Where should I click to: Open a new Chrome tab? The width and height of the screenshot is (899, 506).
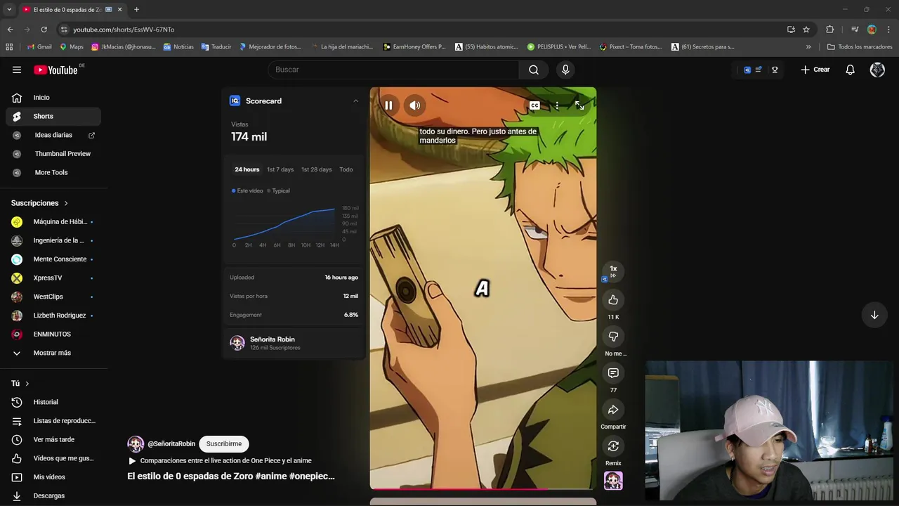click(136, 9)
